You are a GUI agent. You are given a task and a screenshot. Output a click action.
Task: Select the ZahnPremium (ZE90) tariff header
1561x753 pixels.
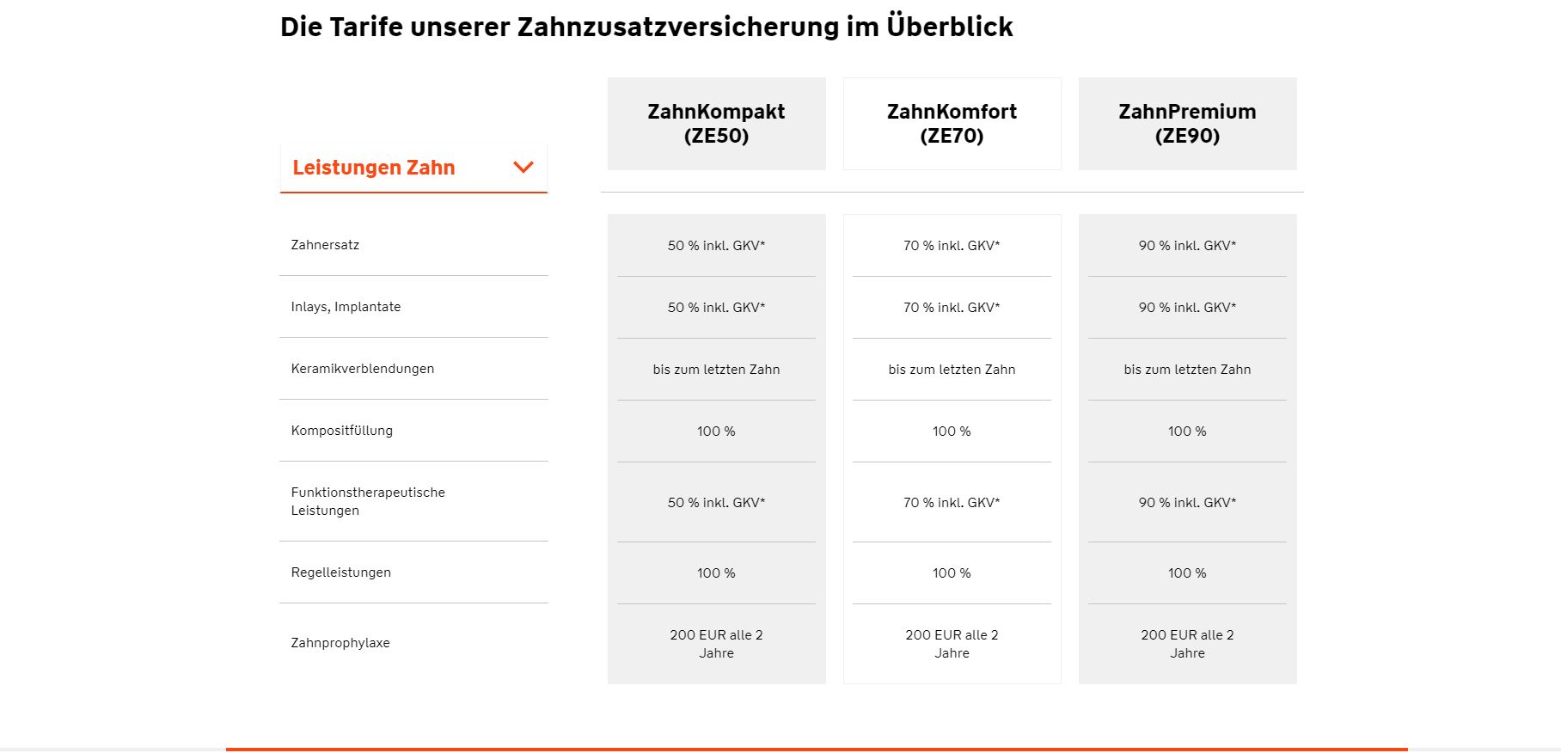click(1187, 124)
